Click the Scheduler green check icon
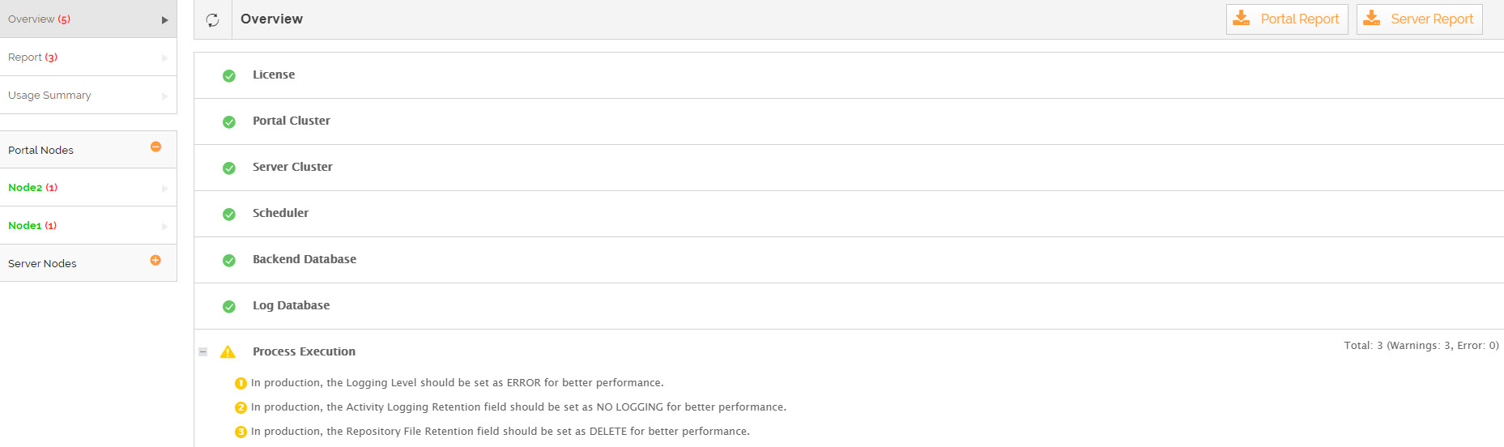Screen dimensions: 1504x447 (229, 214)
